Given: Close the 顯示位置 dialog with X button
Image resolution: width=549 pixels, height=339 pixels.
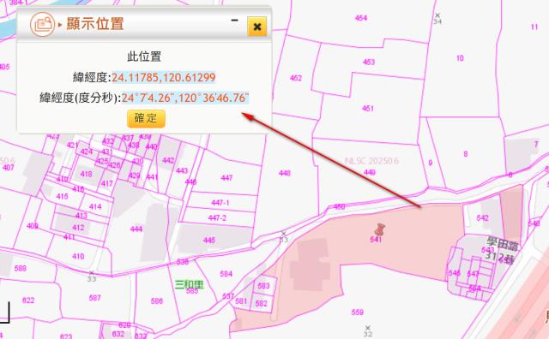Looking at the screenshot, I should pyautogui.click(x=257, y=27).
